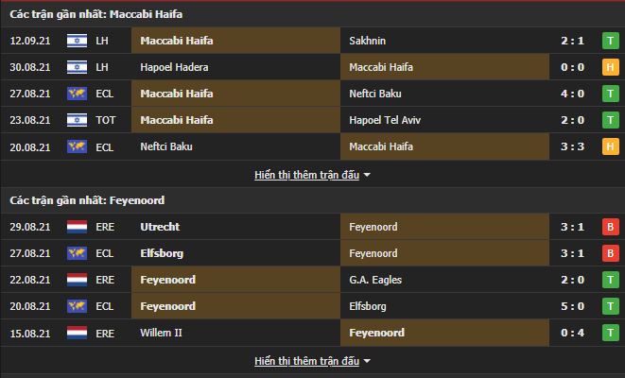Click the Netherlands flag on the Willem II row
Screen dimensions: 625x378
tap(77, 334)
